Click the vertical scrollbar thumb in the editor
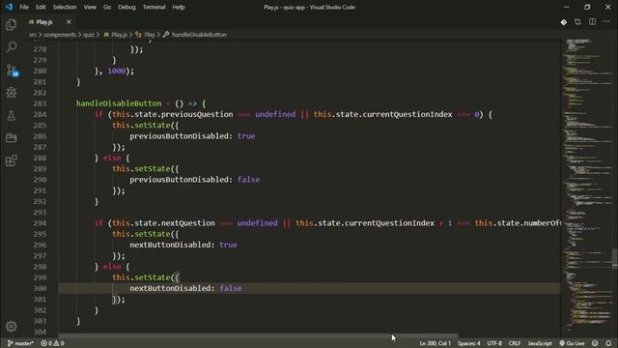The height and width of the screenshot is (348, 618). tap(615, 258)
